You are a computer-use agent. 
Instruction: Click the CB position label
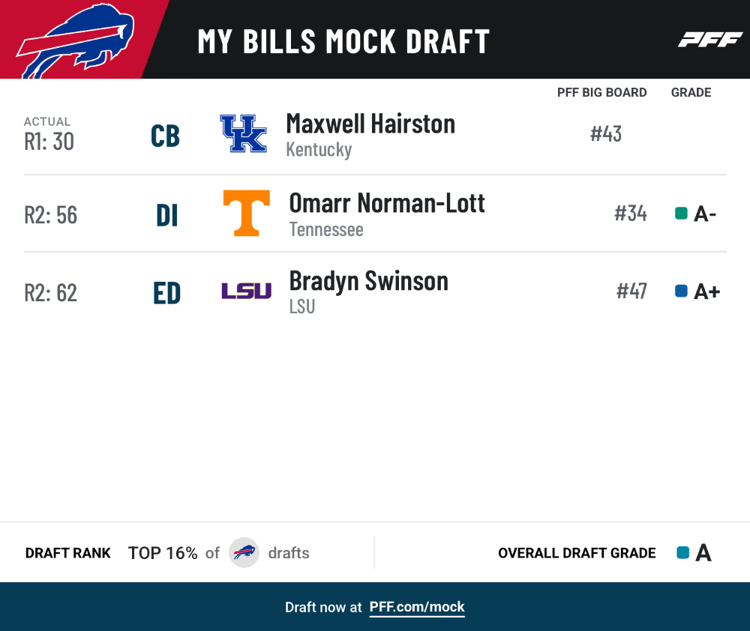pyautogui.click(x=165, y=136)
